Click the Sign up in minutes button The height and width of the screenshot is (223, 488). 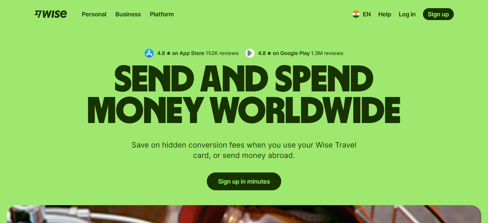coord(244,181)
